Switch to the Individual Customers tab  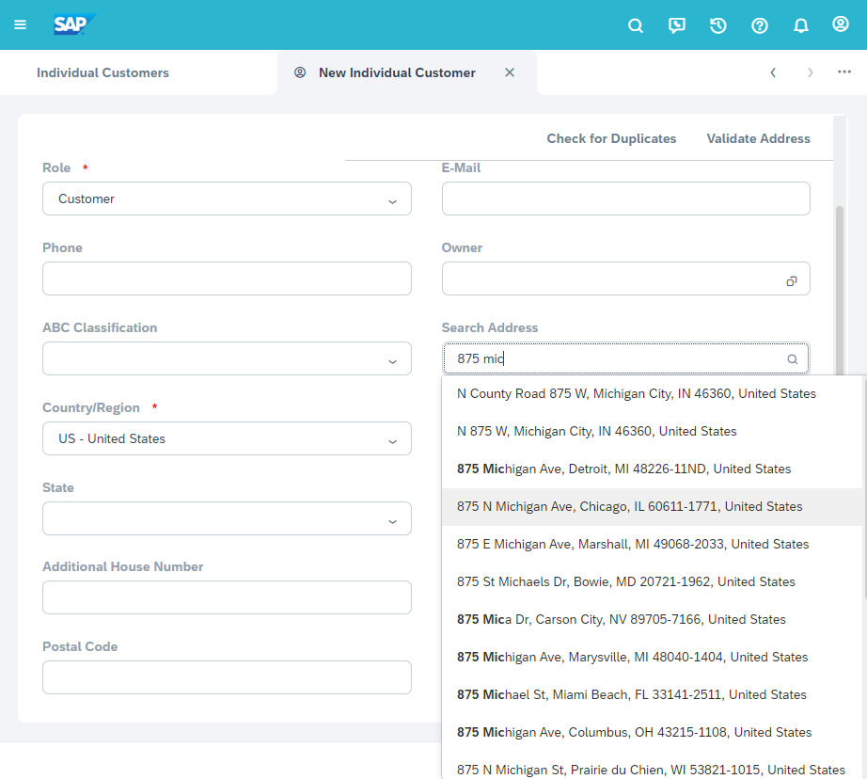(102, 72)
